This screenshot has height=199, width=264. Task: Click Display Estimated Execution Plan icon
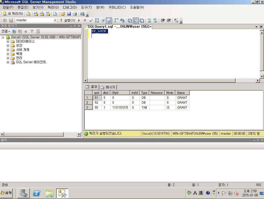coord(97,20)
